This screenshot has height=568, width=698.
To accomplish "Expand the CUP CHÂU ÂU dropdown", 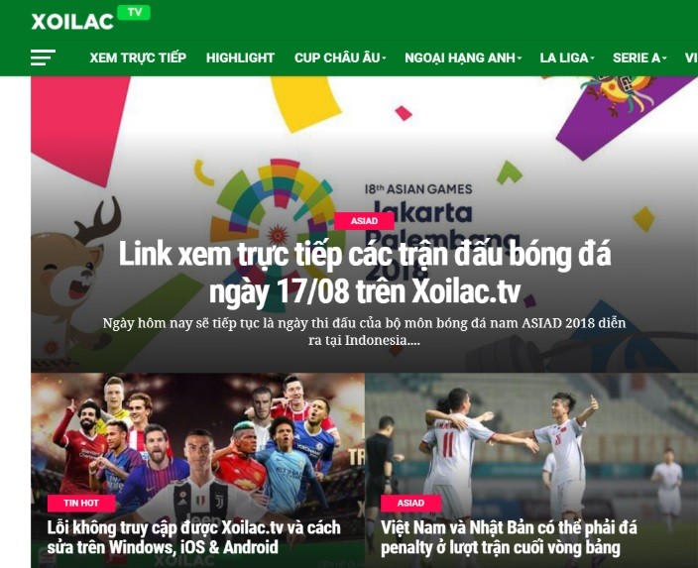I will tap(340, 57).
